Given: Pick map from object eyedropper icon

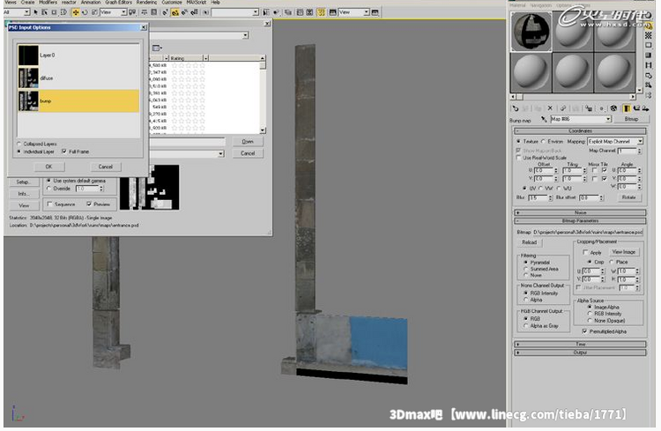Looking at the screenshot, I should [x=544, y=119].
